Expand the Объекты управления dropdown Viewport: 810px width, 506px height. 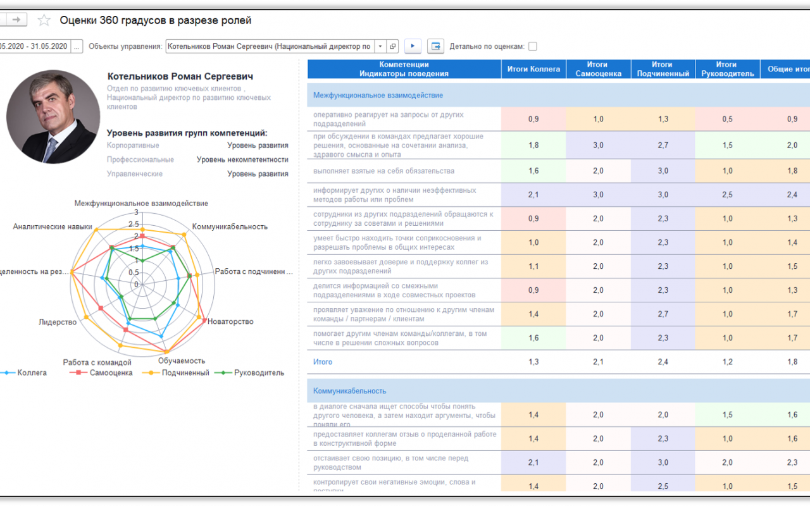click(x=380, y=46)
